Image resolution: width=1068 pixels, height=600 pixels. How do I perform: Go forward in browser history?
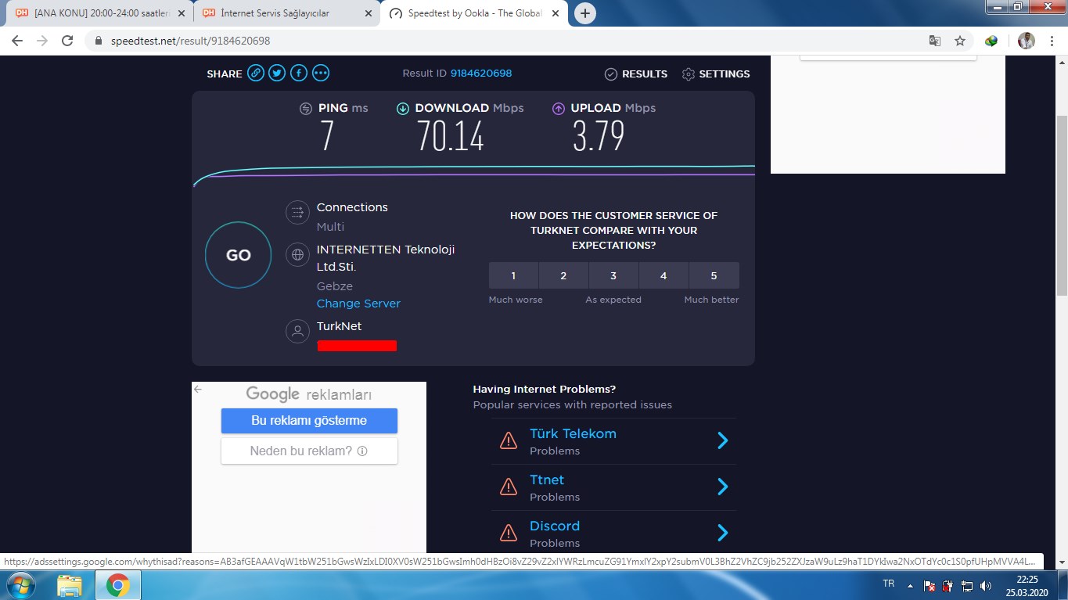42,41
